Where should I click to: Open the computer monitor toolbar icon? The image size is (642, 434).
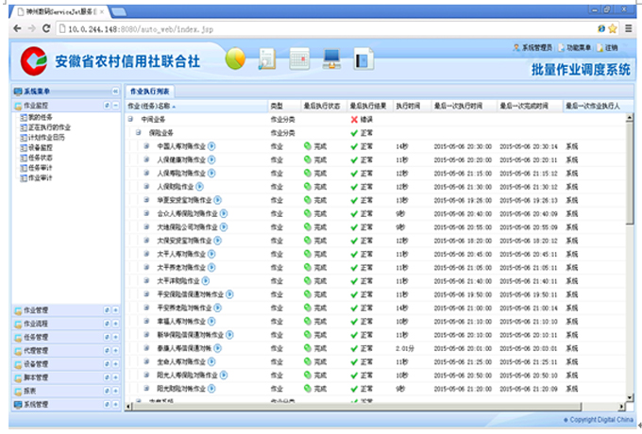(331, 58)
